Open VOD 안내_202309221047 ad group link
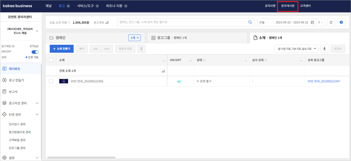 click(324, 81)
